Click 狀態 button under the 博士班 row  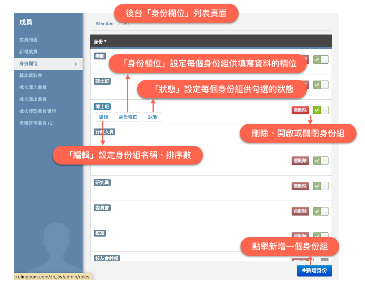(x=153, y=117)
